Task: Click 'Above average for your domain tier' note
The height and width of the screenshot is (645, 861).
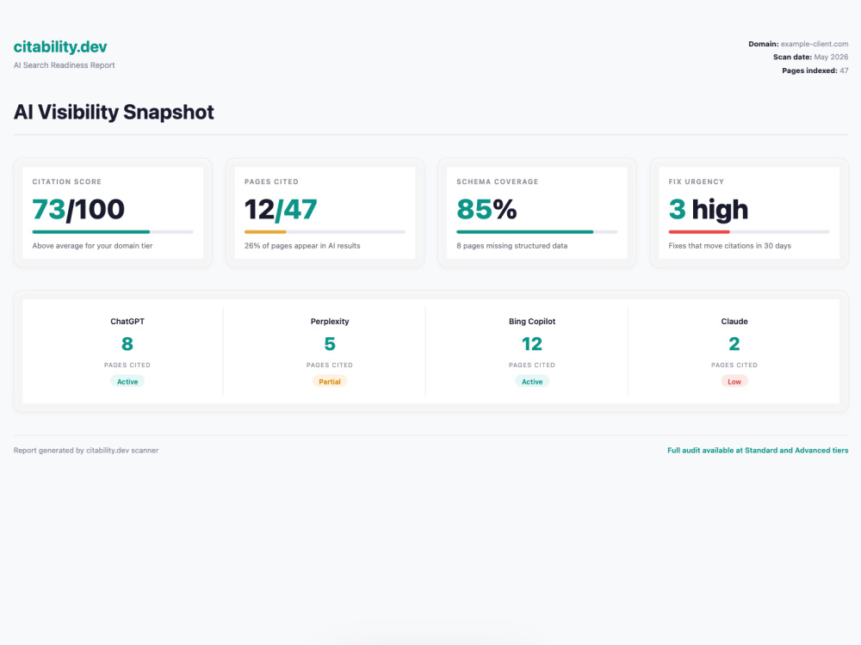Action: click(92, 246)
